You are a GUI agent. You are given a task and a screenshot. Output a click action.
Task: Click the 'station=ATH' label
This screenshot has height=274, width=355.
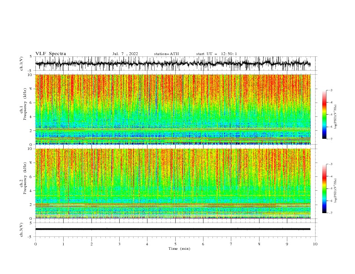tap(166, 54)
